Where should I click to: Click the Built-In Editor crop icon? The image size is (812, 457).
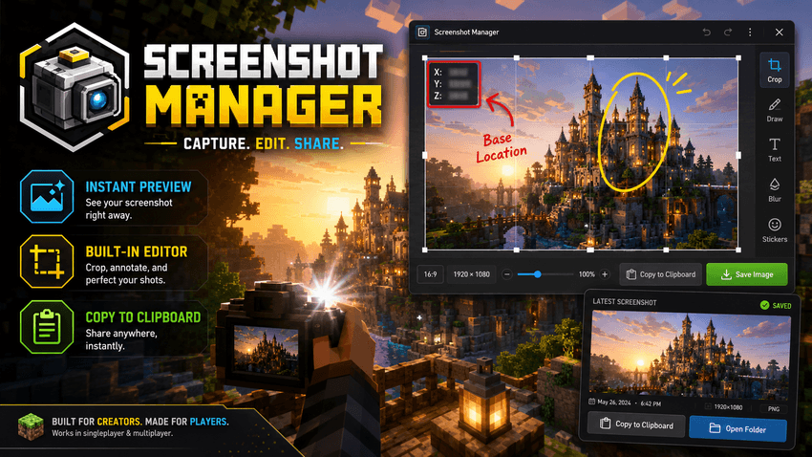click(x=47, y=262)
